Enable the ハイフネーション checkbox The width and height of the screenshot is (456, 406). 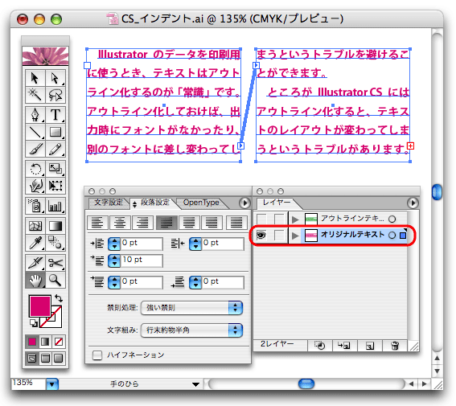pos(97,355)
